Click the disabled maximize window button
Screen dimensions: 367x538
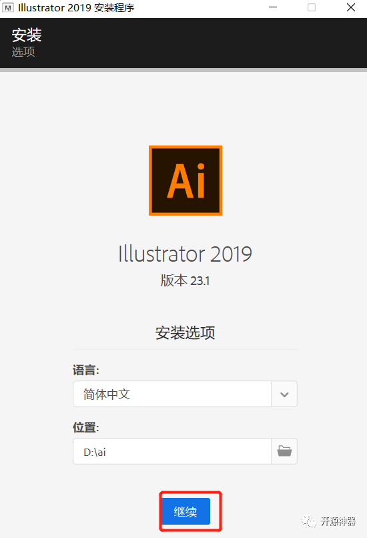[312, 7]
